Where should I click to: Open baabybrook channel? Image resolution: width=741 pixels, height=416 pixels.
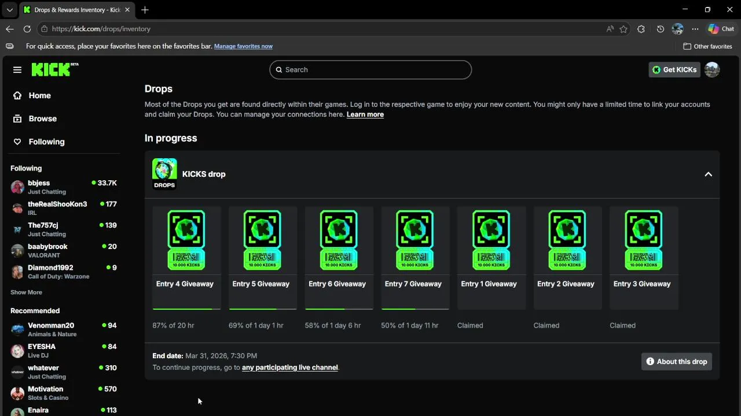pyautogui.click(x=64, y=251)
